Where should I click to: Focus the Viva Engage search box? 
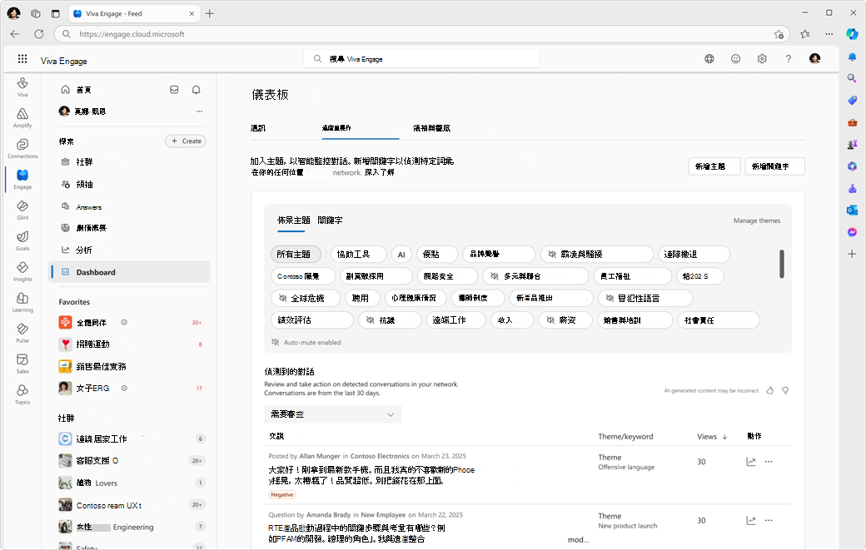pyautogui.click(x=421, y=59)
